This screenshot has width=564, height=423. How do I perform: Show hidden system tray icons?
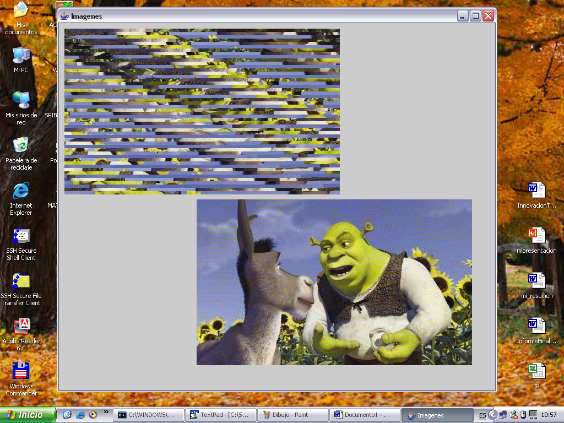(x=492, y=415)
